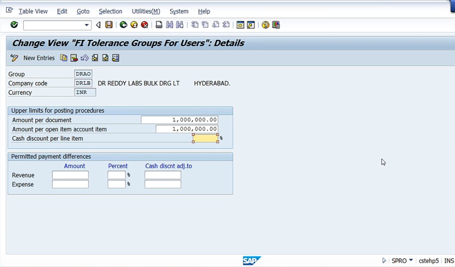Click the Expense Amount field
The height and width of the screenshot is (267, 455).
(70, 184)
